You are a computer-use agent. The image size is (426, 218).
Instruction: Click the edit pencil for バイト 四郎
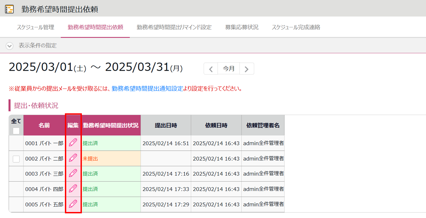click(x=73, y=189)
